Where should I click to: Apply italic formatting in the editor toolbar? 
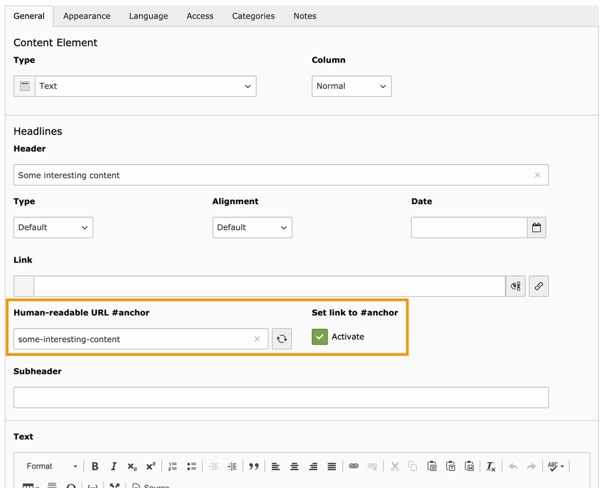[114, 466]
